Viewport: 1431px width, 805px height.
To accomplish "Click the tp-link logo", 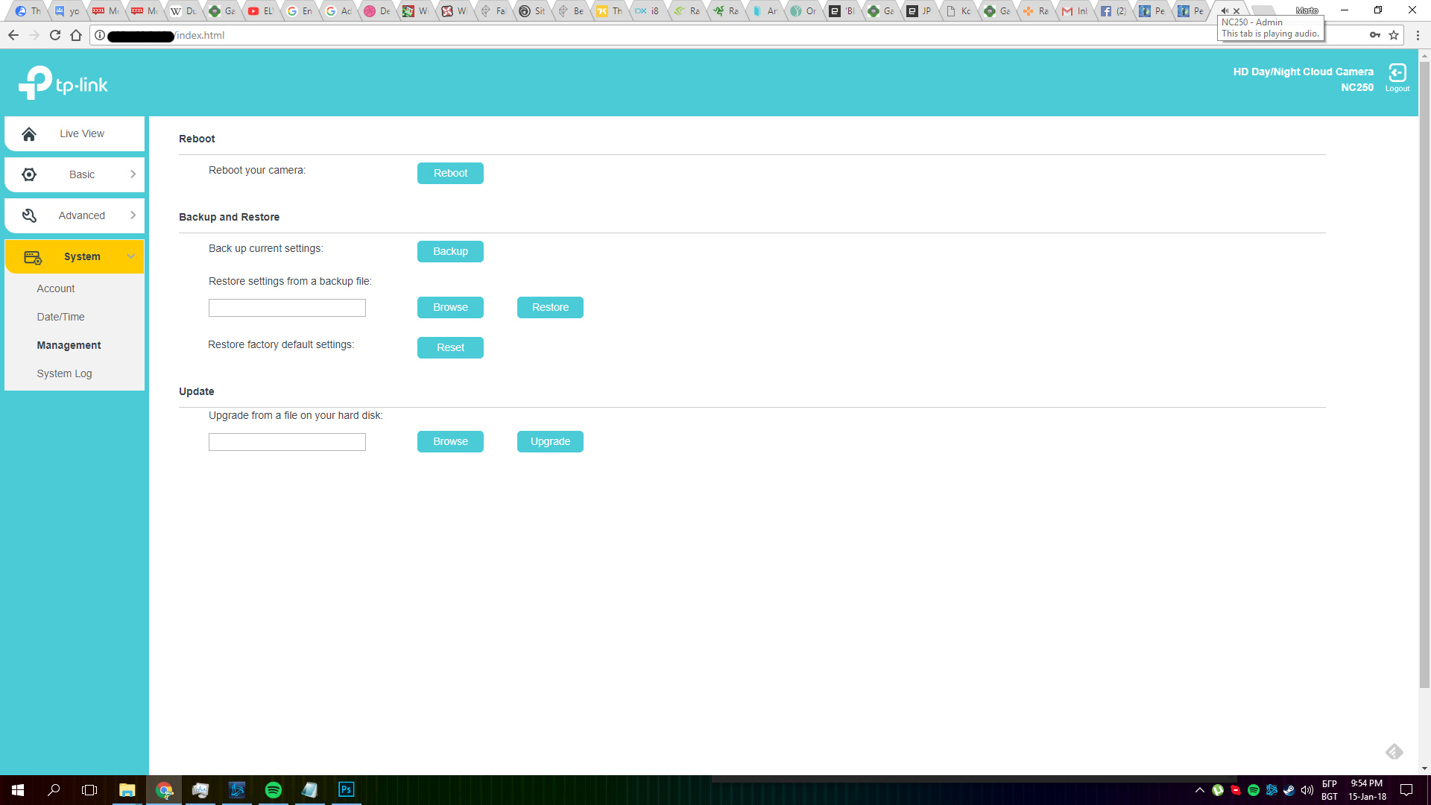I will (x=63, y=83).
